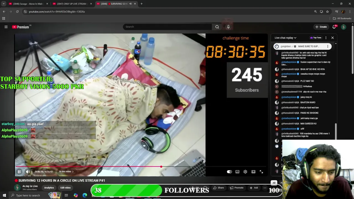Open Windows Task View
354x199 pixels.
[66, 195]
